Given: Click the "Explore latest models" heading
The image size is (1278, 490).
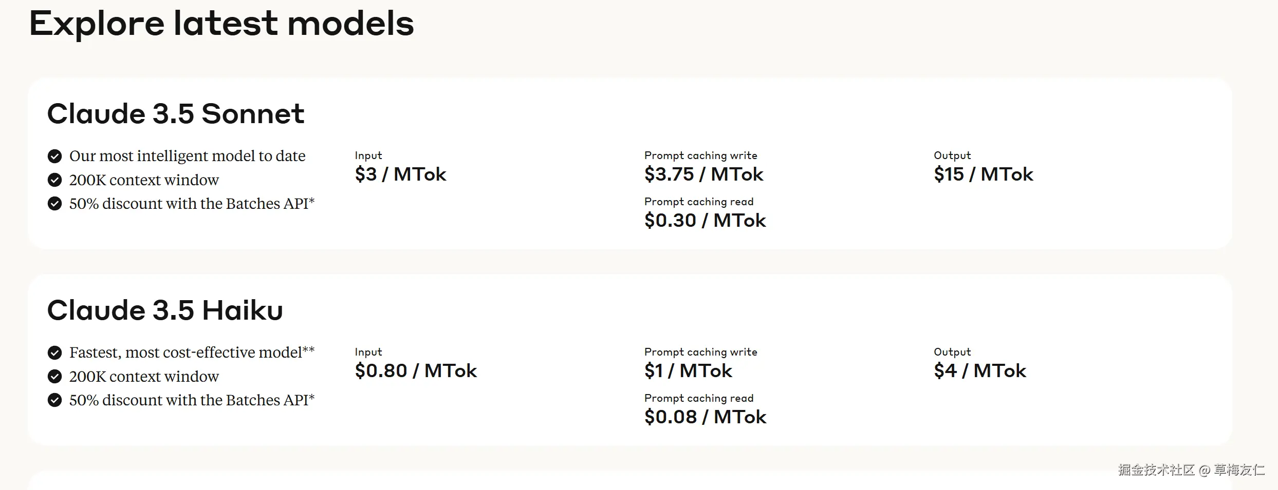Looking at the screenshot, I should coord(221,24).
